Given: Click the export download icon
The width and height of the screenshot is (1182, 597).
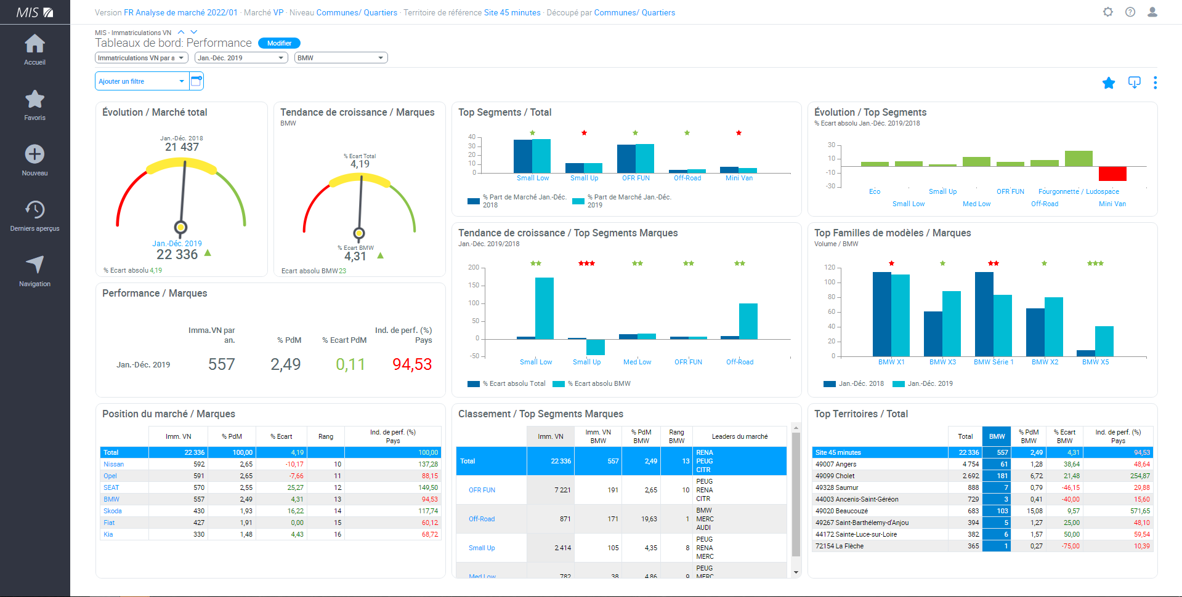Looking at the screenshot, I should 1134,82.
